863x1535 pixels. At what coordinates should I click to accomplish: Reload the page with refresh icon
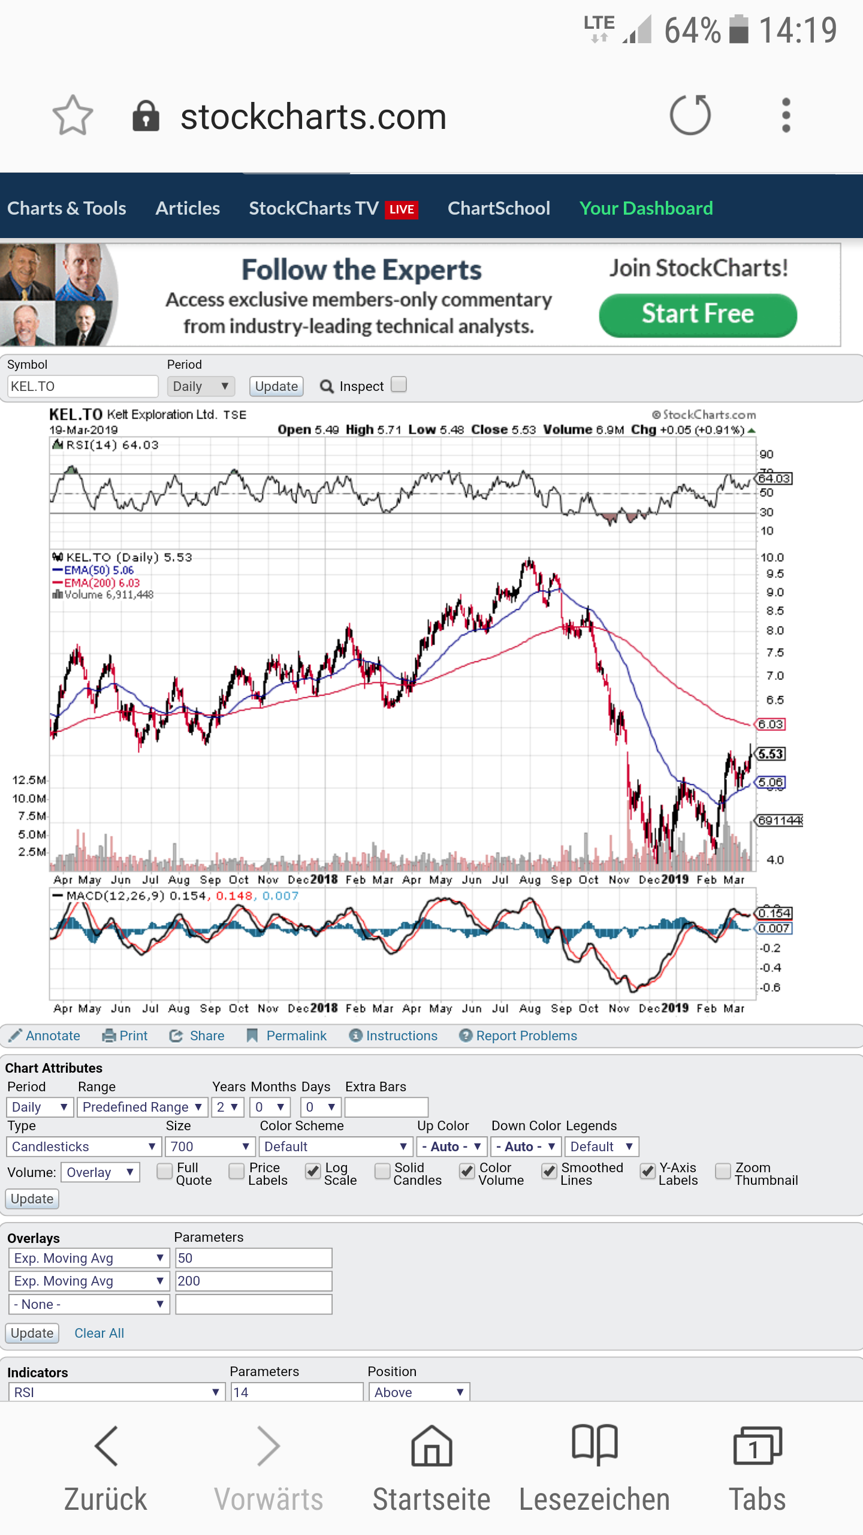690,115
